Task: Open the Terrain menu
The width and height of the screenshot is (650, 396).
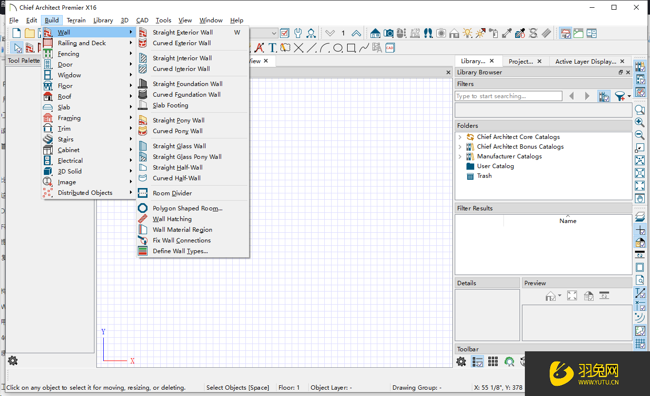Action: point(76,20)
